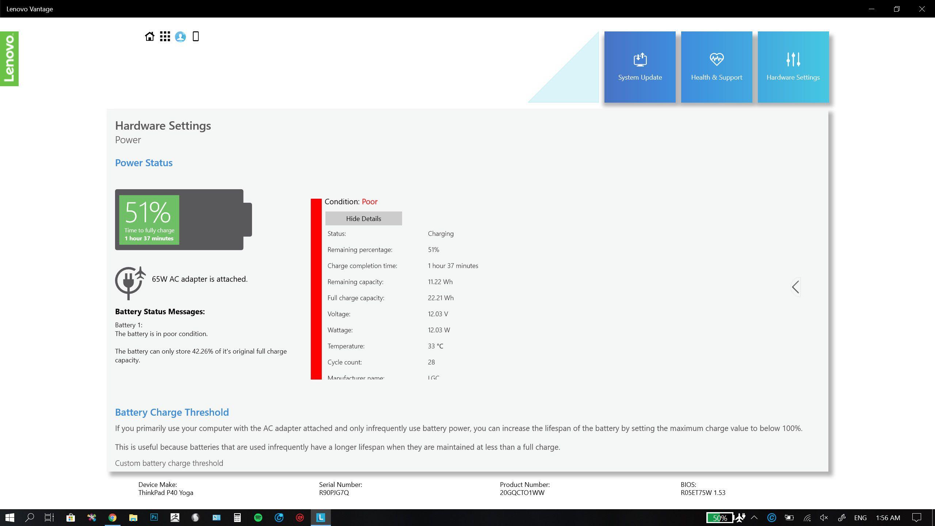Click the Lenovo logo
935x526 pixels.
(9, 59)
